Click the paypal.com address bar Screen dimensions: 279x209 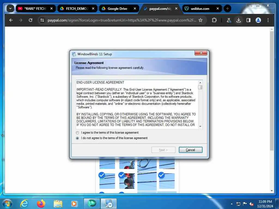pos(122,20)
